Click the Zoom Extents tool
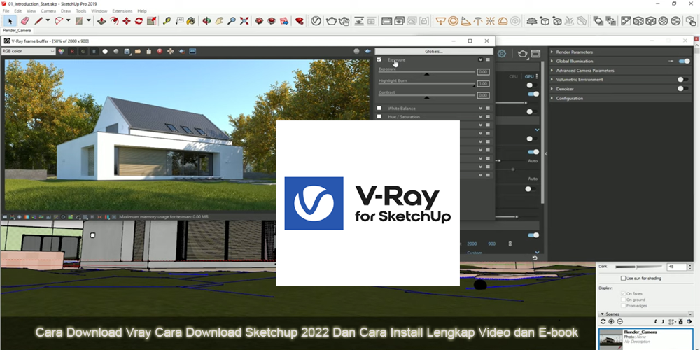This screenshot has height=350, width=700. coord(244,20)
